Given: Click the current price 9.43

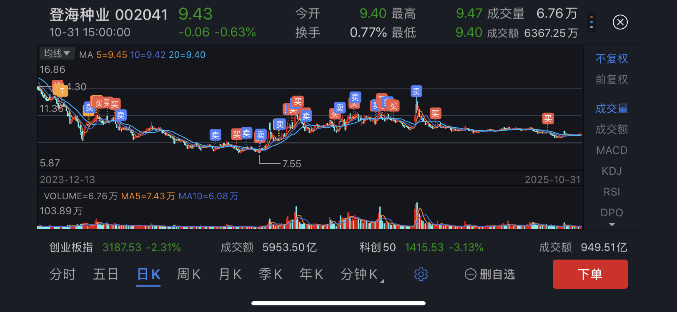Looking at the screenshot, I should pyautogui.click(x=196, y=14).
